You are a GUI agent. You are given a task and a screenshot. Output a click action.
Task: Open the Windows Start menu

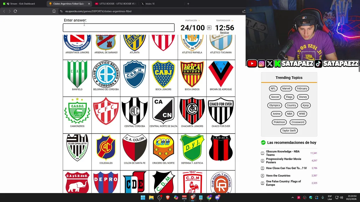[143, 198]
